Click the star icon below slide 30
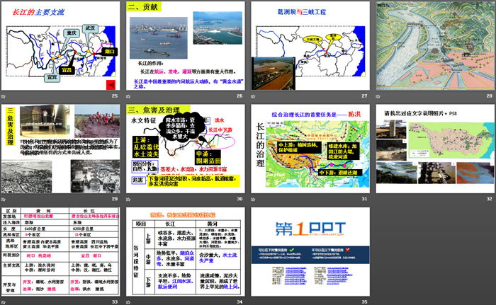The image size is (496, 305). 128,199
